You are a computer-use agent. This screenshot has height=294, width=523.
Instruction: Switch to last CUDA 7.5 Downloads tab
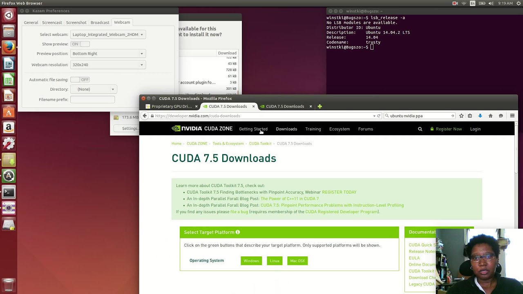point(285,107)
